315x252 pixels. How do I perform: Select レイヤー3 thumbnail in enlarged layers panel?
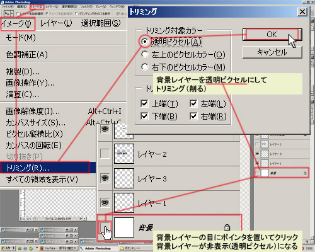click(124, 178)
